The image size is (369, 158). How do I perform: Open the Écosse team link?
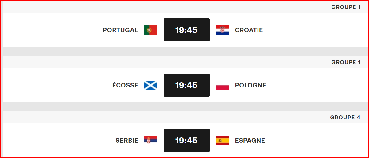tap(125, 85)
